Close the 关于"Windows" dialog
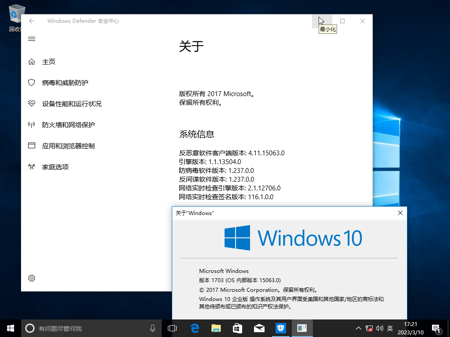 400,213
